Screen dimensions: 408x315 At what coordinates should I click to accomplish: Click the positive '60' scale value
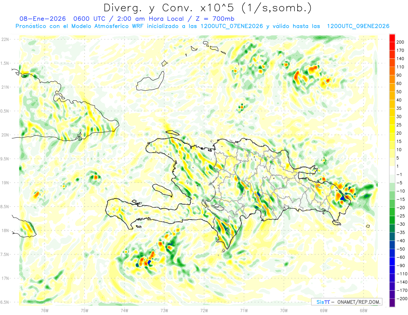[x=400, y=84]
